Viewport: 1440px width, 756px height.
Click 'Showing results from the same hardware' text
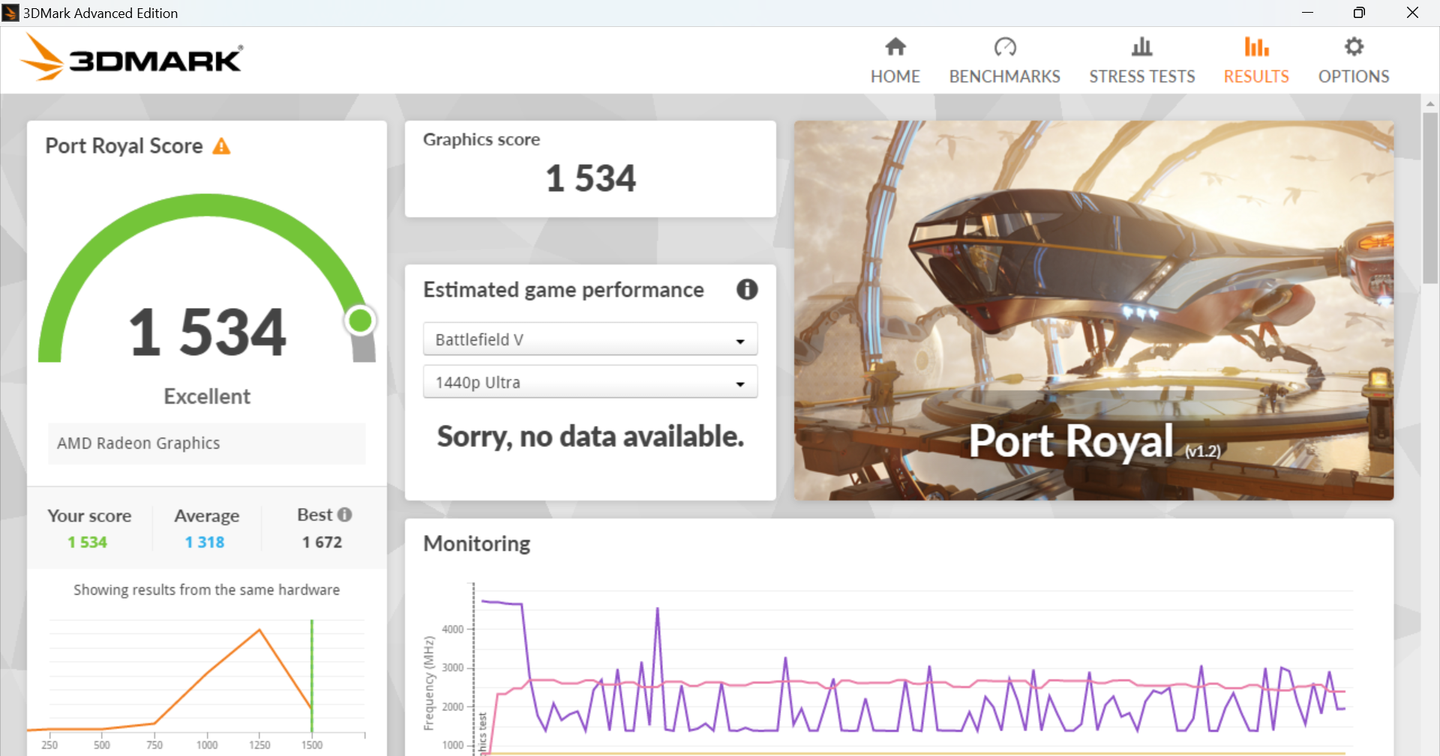pyautogui.click(x=207, y=590)
